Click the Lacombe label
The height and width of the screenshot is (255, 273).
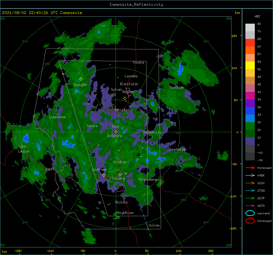[131, 76]
